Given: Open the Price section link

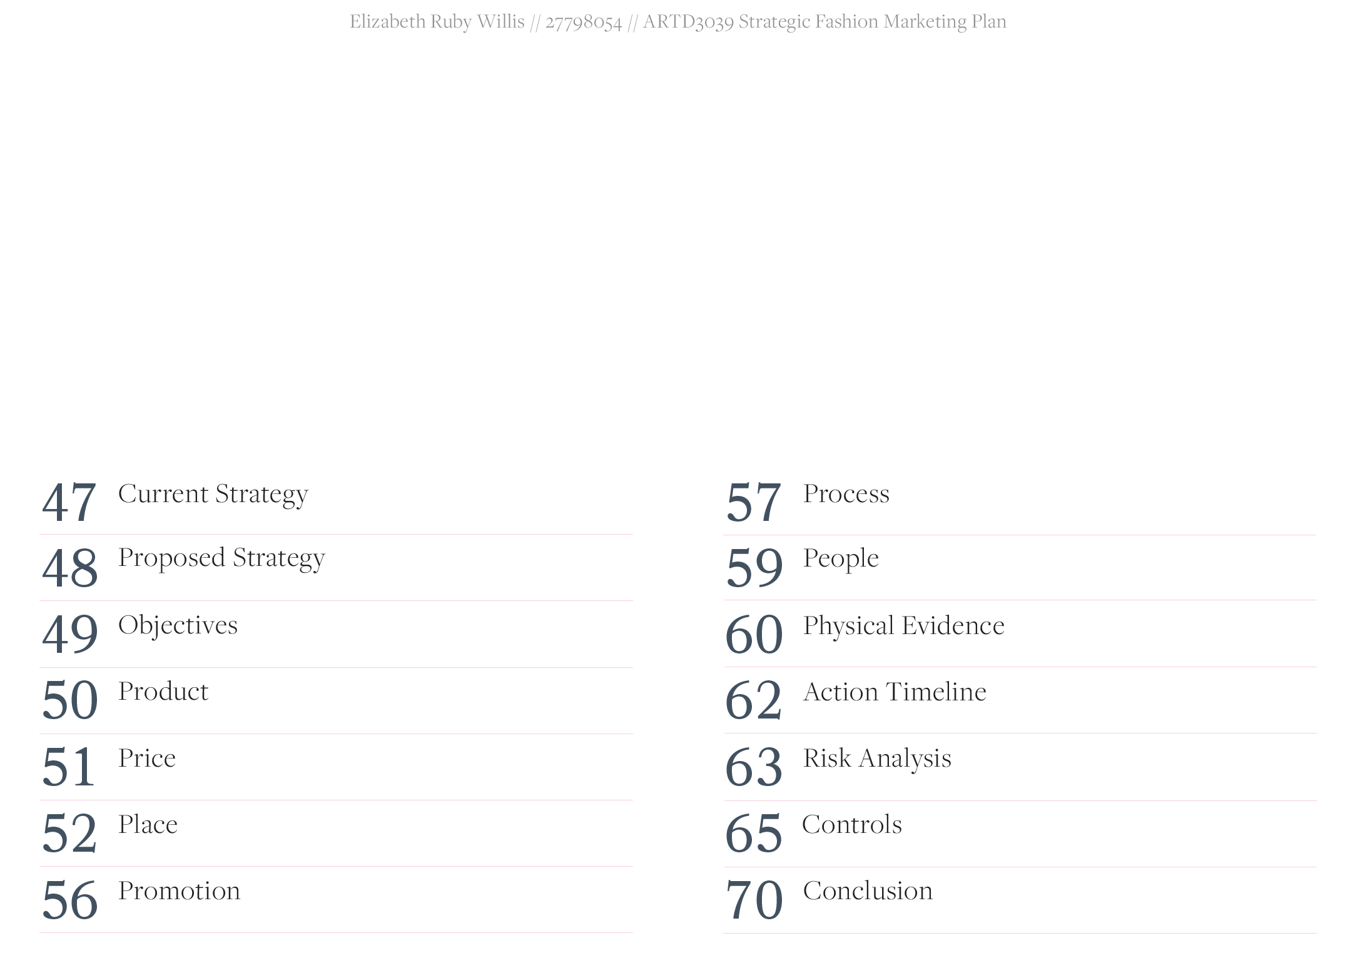Looking at the screenshot, I should [147, 758].
